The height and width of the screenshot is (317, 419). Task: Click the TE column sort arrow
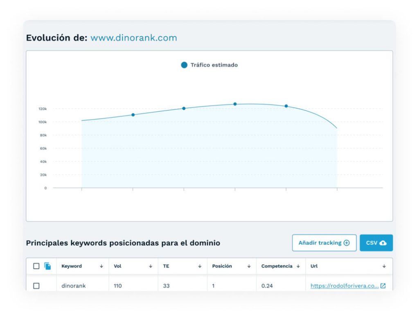[200, 266]
